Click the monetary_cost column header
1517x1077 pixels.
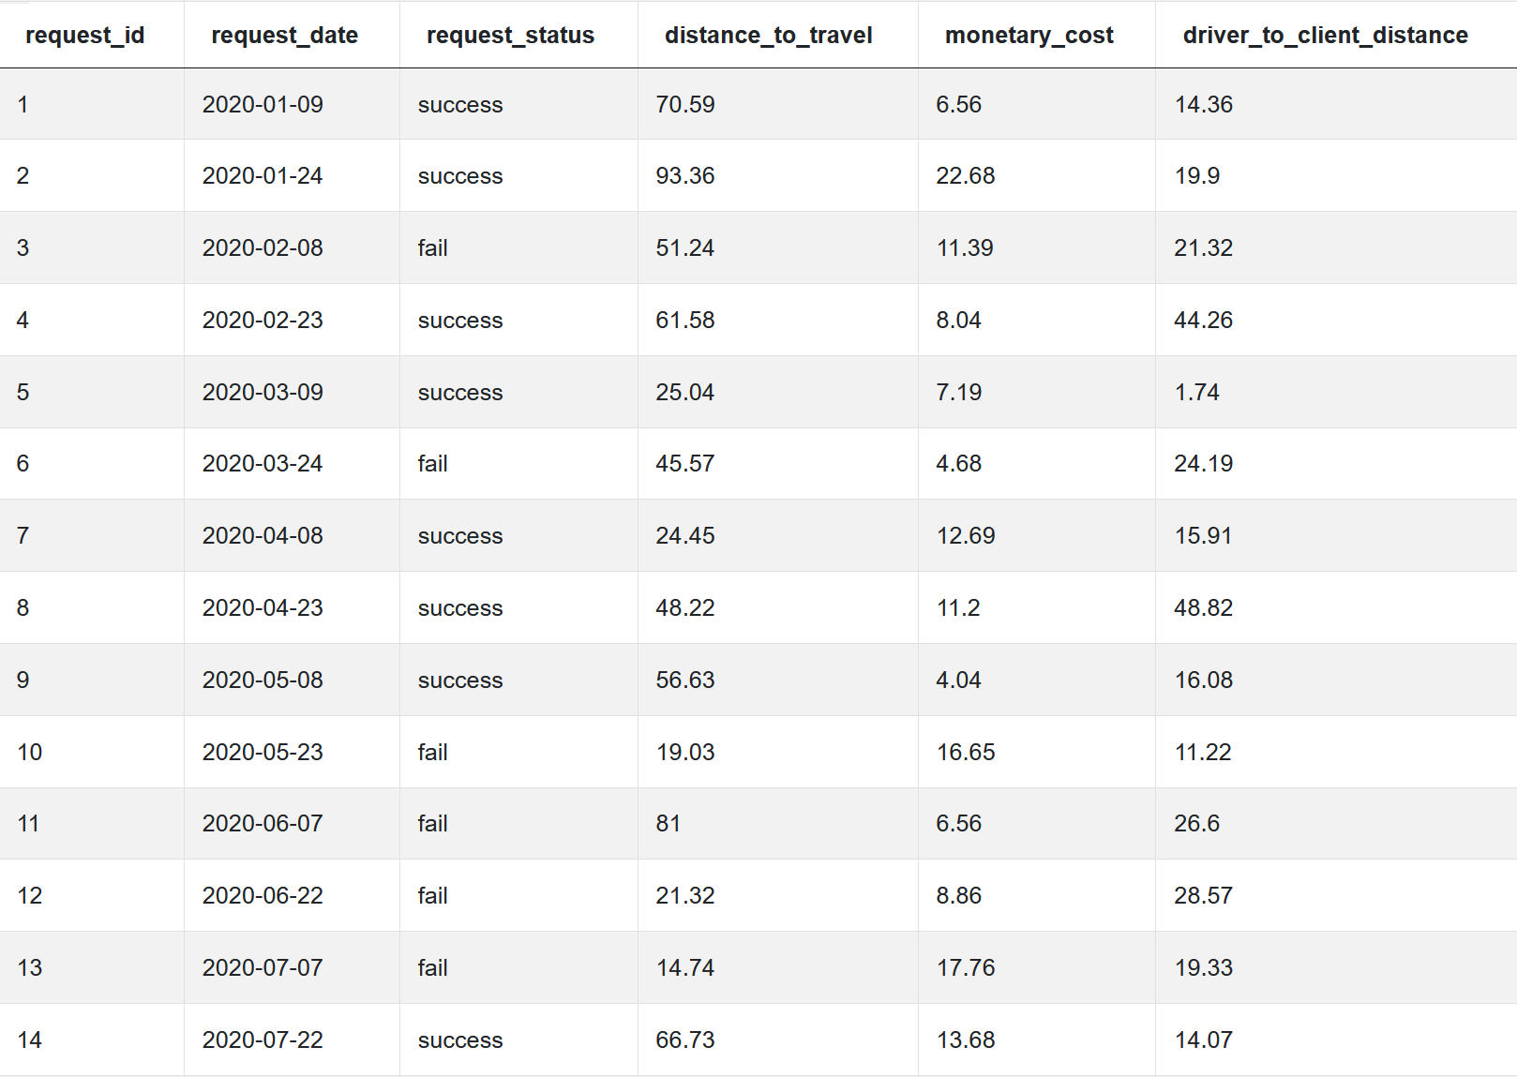[x=1029, y=36]
